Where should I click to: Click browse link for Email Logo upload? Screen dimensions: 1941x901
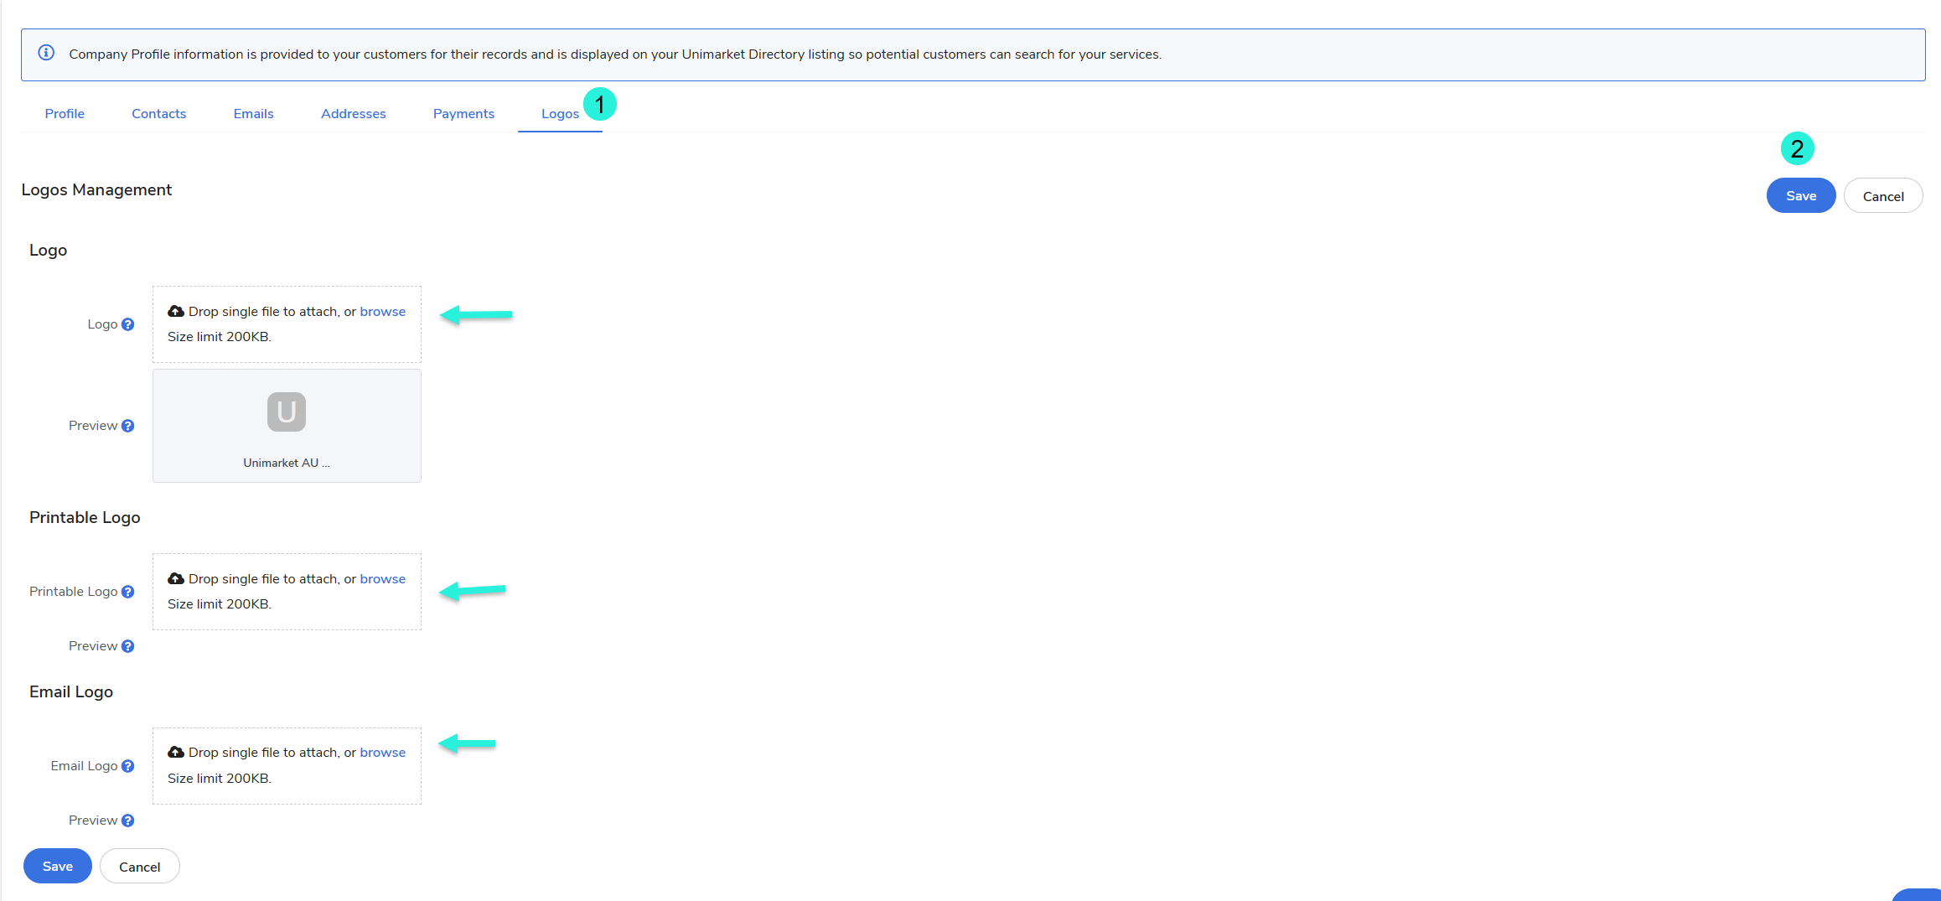tap(382, 753)
